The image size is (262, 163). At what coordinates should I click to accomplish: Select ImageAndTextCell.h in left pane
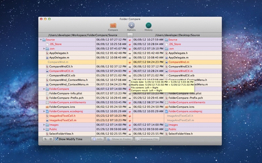(x=62, y=116)
